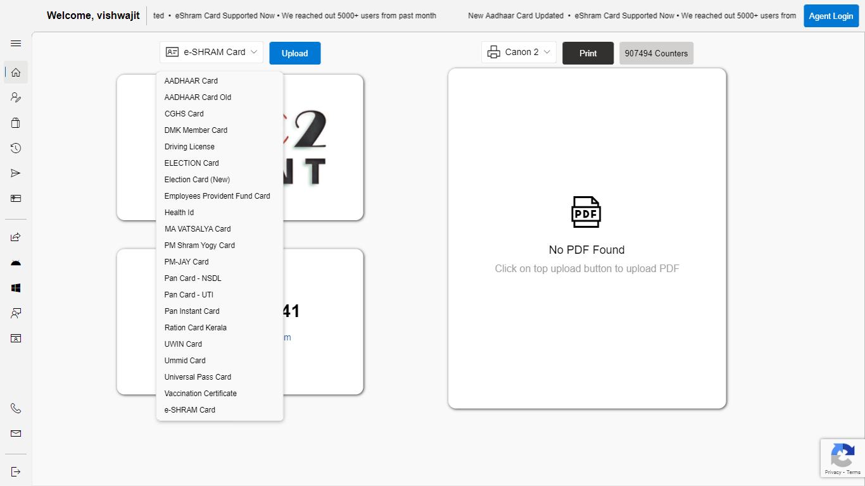Screen dimensions: 865x486
Task: Select AADHAAR Card from the list
Action: (220, 81)
